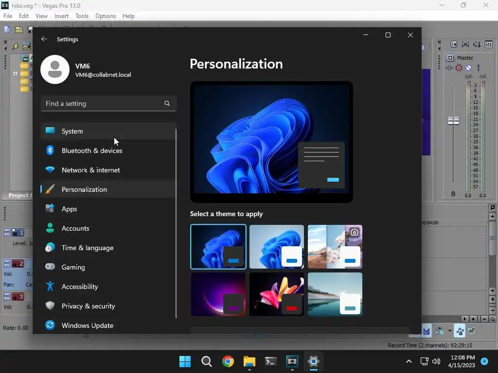Apply the spotlight theme with camera icon

pyautogui.click(x=335, y=246)
